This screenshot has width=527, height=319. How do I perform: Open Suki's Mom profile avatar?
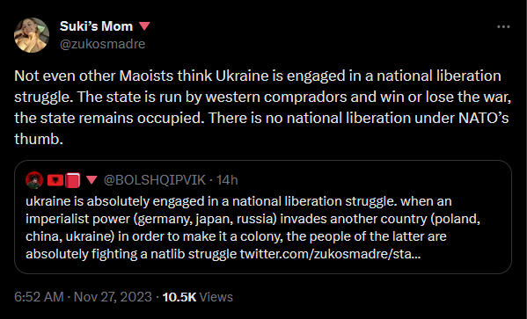[32, 35]
